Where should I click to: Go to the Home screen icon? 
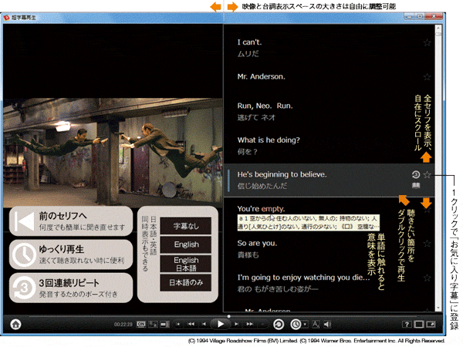click(15, 325)
